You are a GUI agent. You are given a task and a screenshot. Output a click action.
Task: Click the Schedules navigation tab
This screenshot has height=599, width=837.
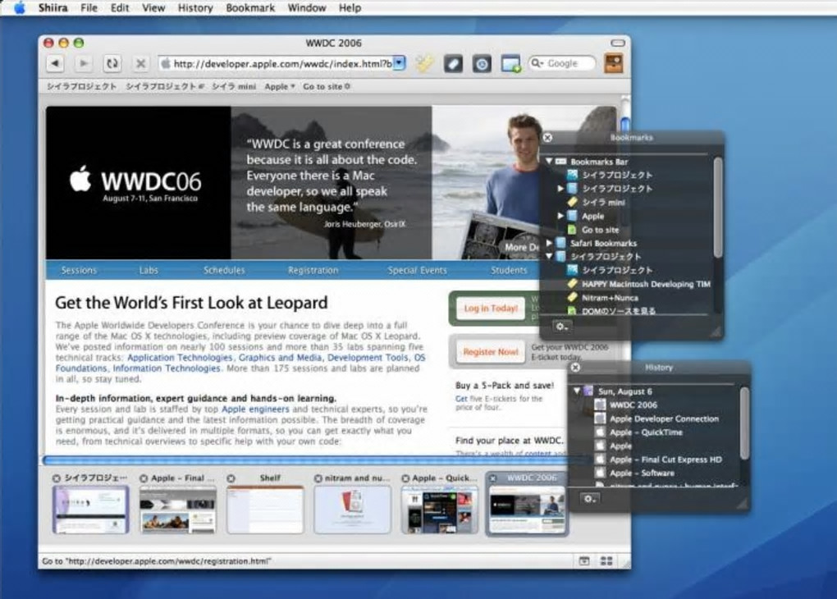click(224, 270)
